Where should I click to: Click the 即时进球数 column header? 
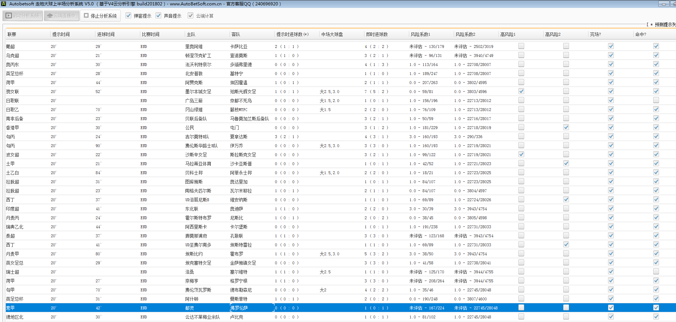(x=377, y=34)
